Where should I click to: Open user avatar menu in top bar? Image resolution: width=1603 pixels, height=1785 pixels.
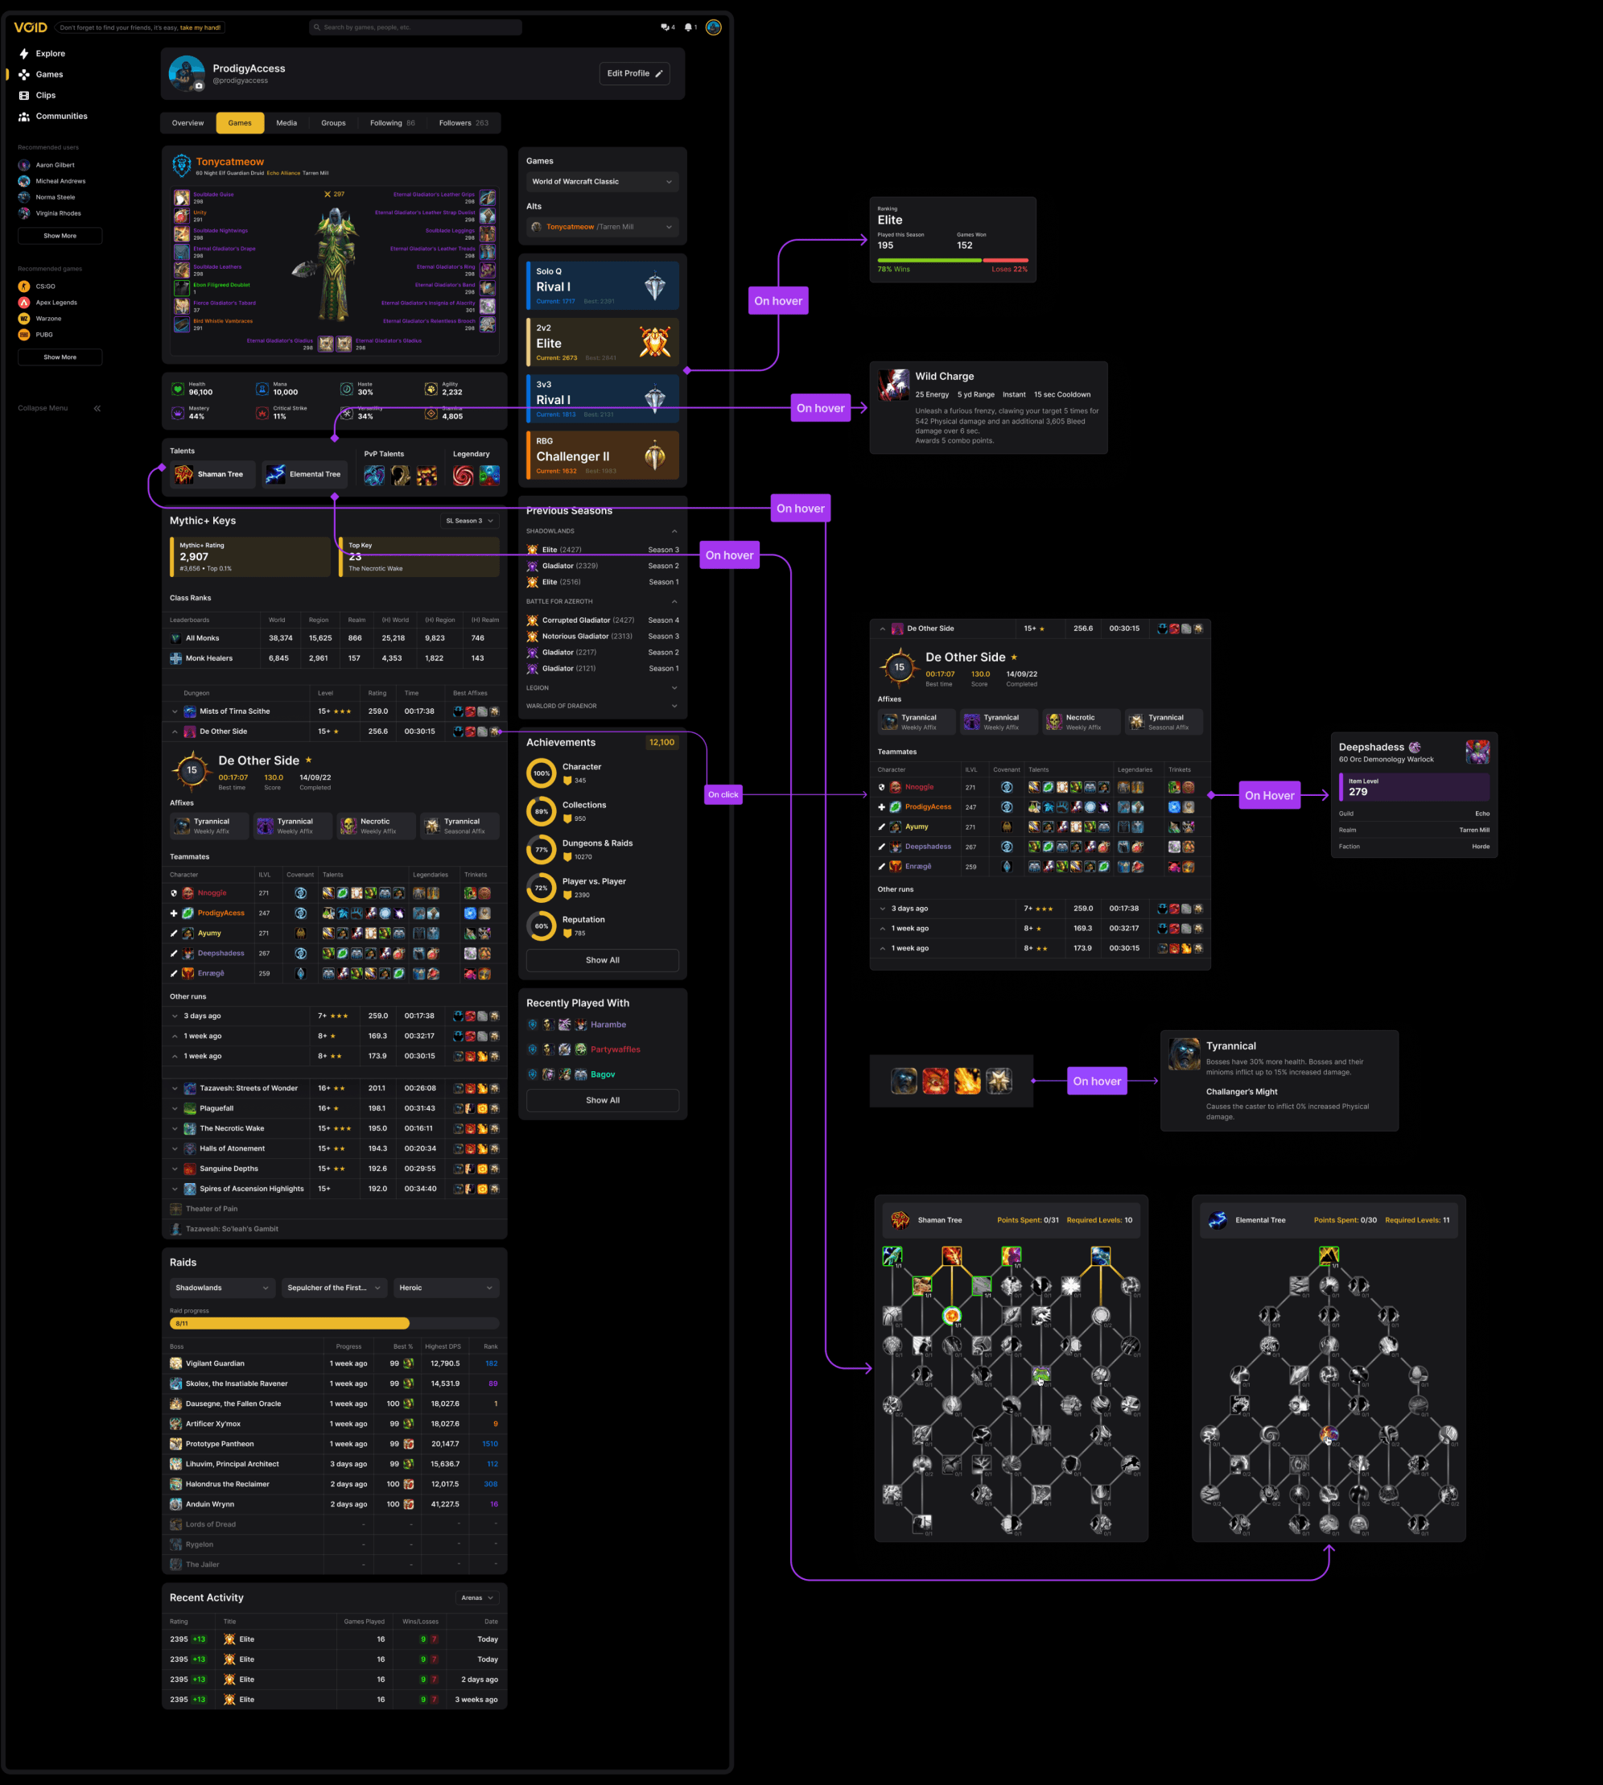(714, 27)
